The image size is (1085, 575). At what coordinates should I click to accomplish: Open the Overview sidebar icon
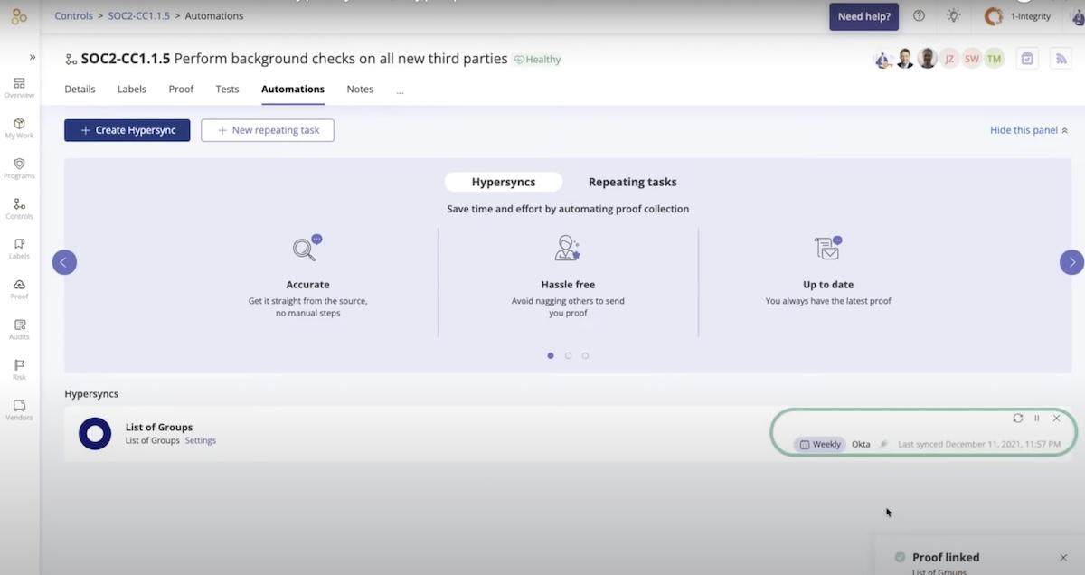(x=19, y=87)
